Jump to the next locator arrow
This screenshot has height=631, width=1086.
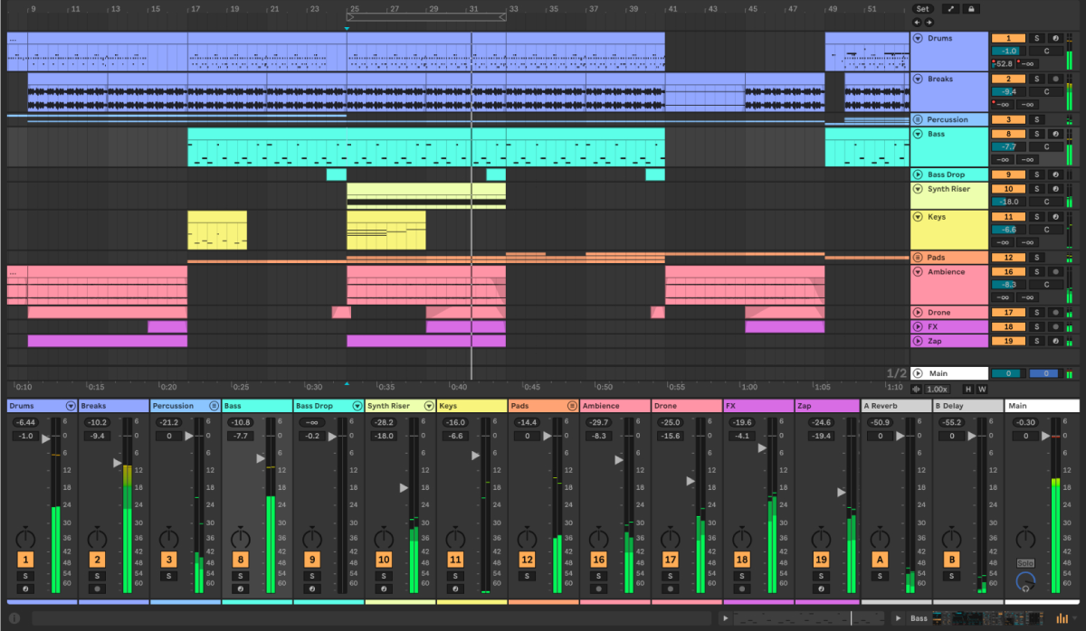(929, 22)
